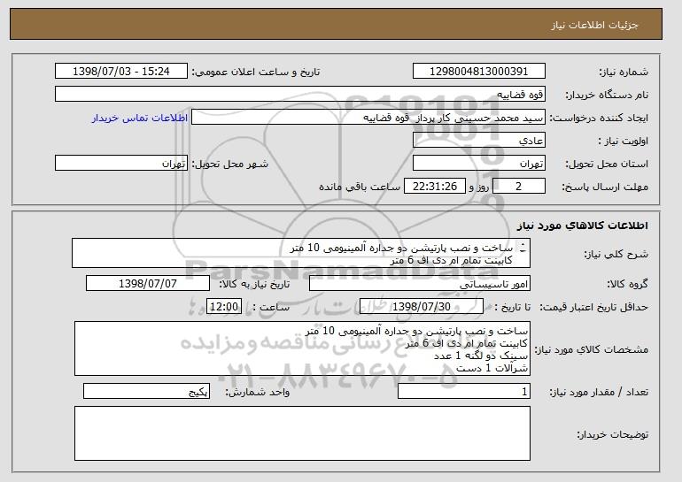Select the delivery city field تهران
This screenshot has width=682, height=482.
click(121, 164)
